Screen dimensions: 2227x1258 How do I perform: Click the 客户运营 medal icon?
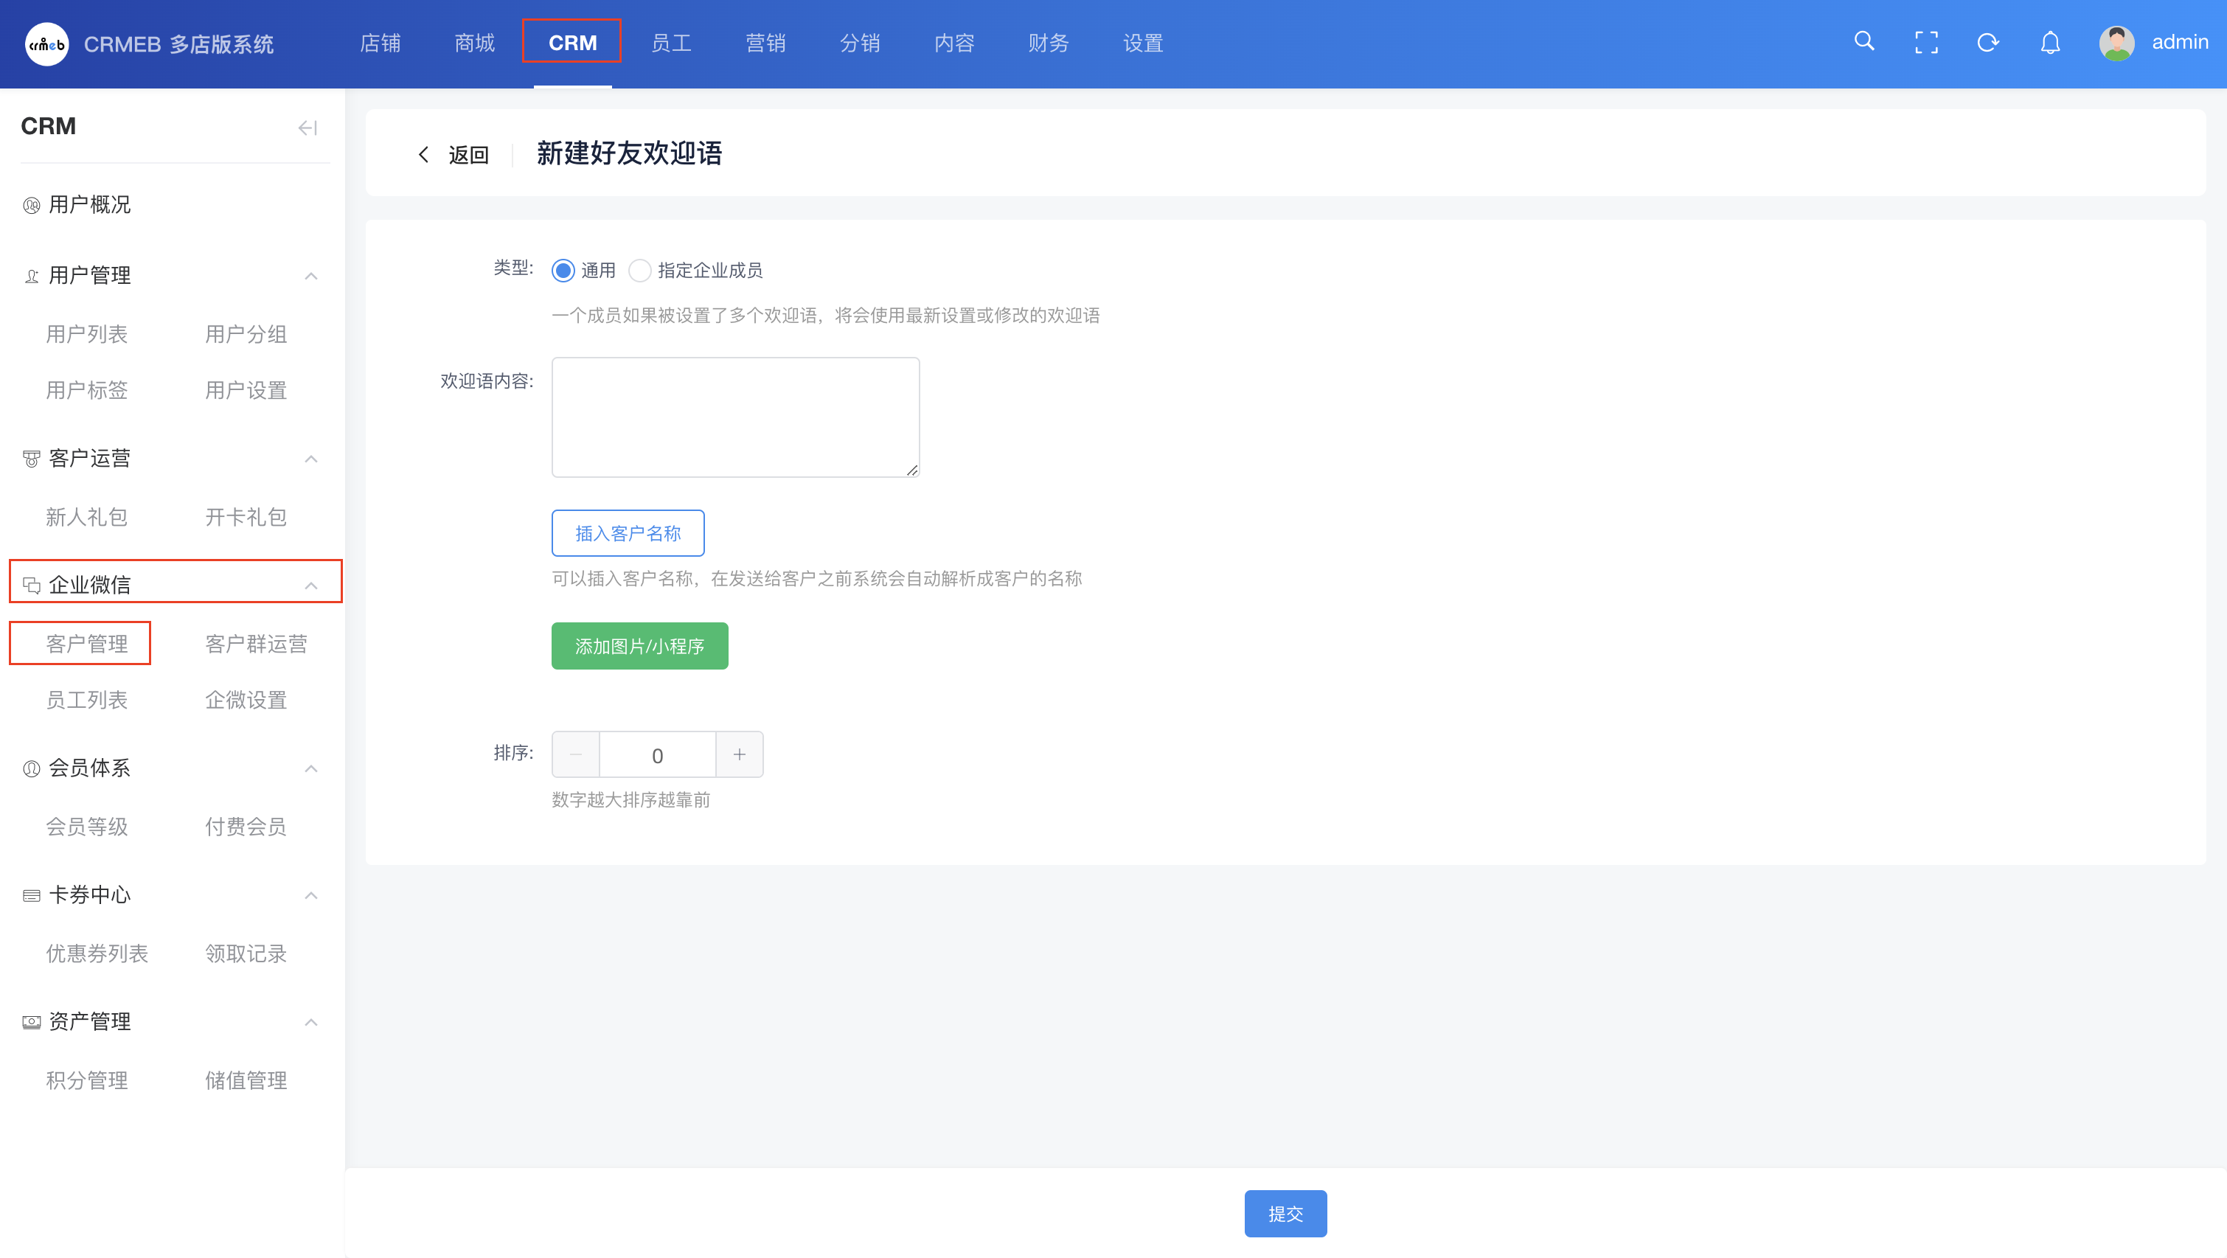31,458
